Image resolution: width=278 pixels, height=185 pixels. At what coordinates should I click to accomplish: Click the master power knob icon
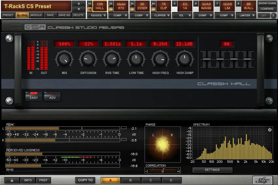(x=273, y=15)
